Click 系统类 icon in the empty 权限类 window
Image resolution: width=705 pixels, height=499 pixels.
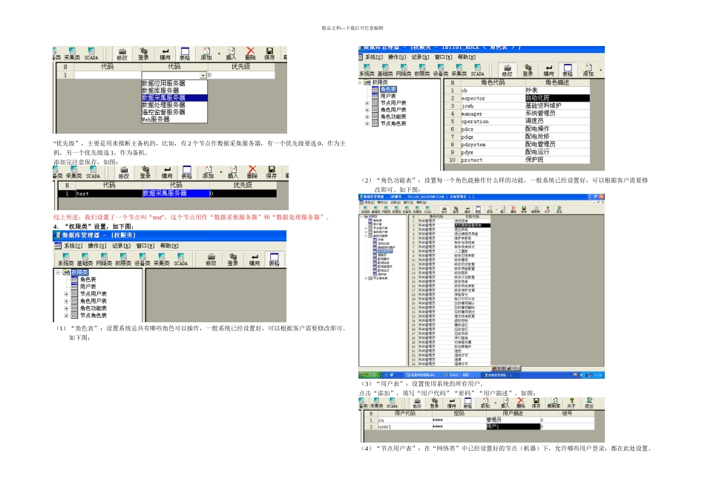(65, 260)
